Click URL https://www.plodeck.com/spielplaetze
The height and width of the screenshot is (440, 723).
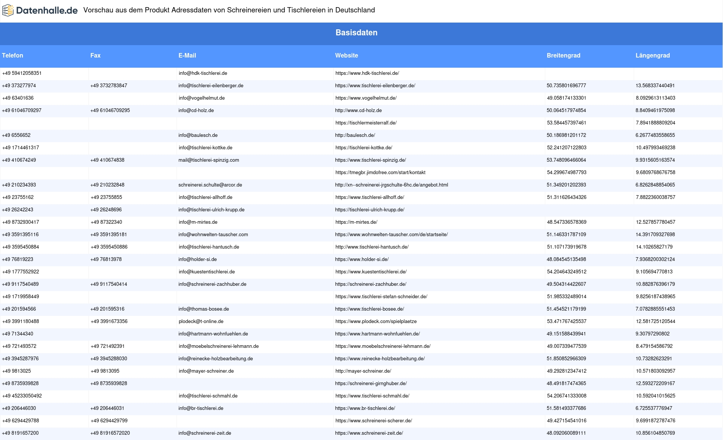click(x=376, y=322)
